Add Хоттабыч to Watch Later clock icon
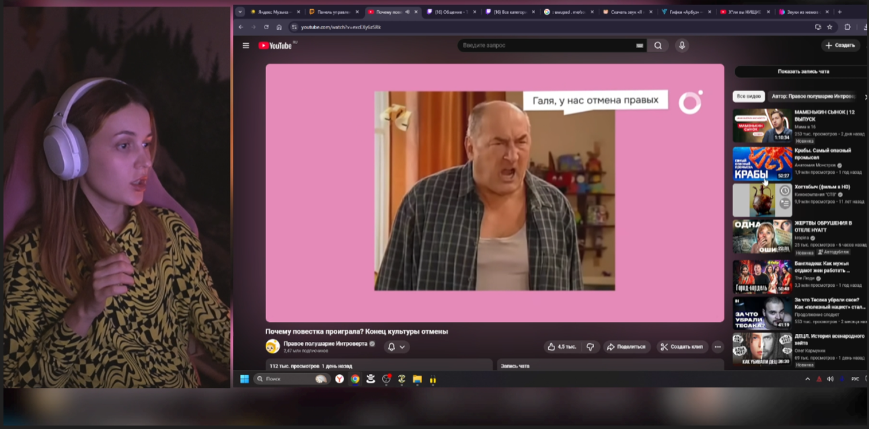The height and width of the screenshot is (429, 869). pyautogui.click(x=785, y=191)
